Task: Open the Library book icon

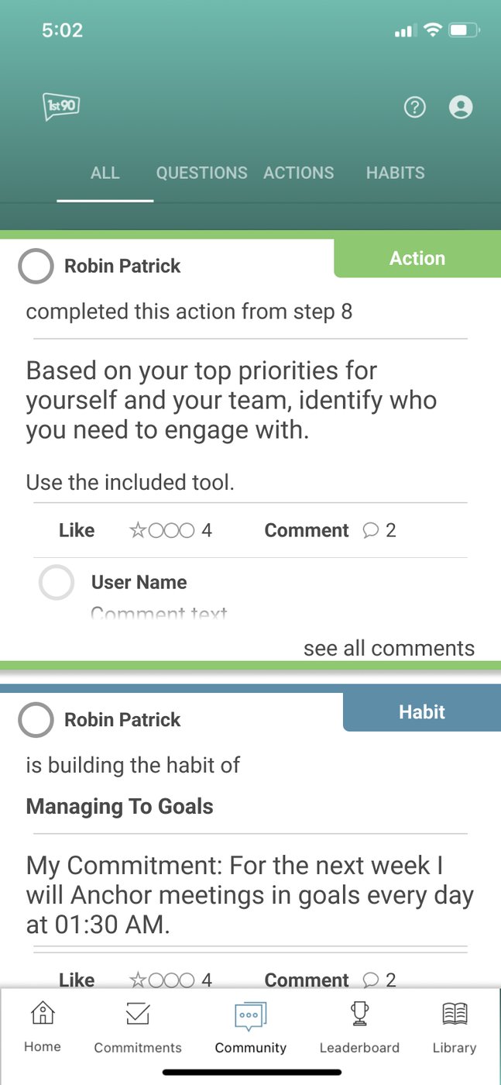Action: [x=455, y=1013]
